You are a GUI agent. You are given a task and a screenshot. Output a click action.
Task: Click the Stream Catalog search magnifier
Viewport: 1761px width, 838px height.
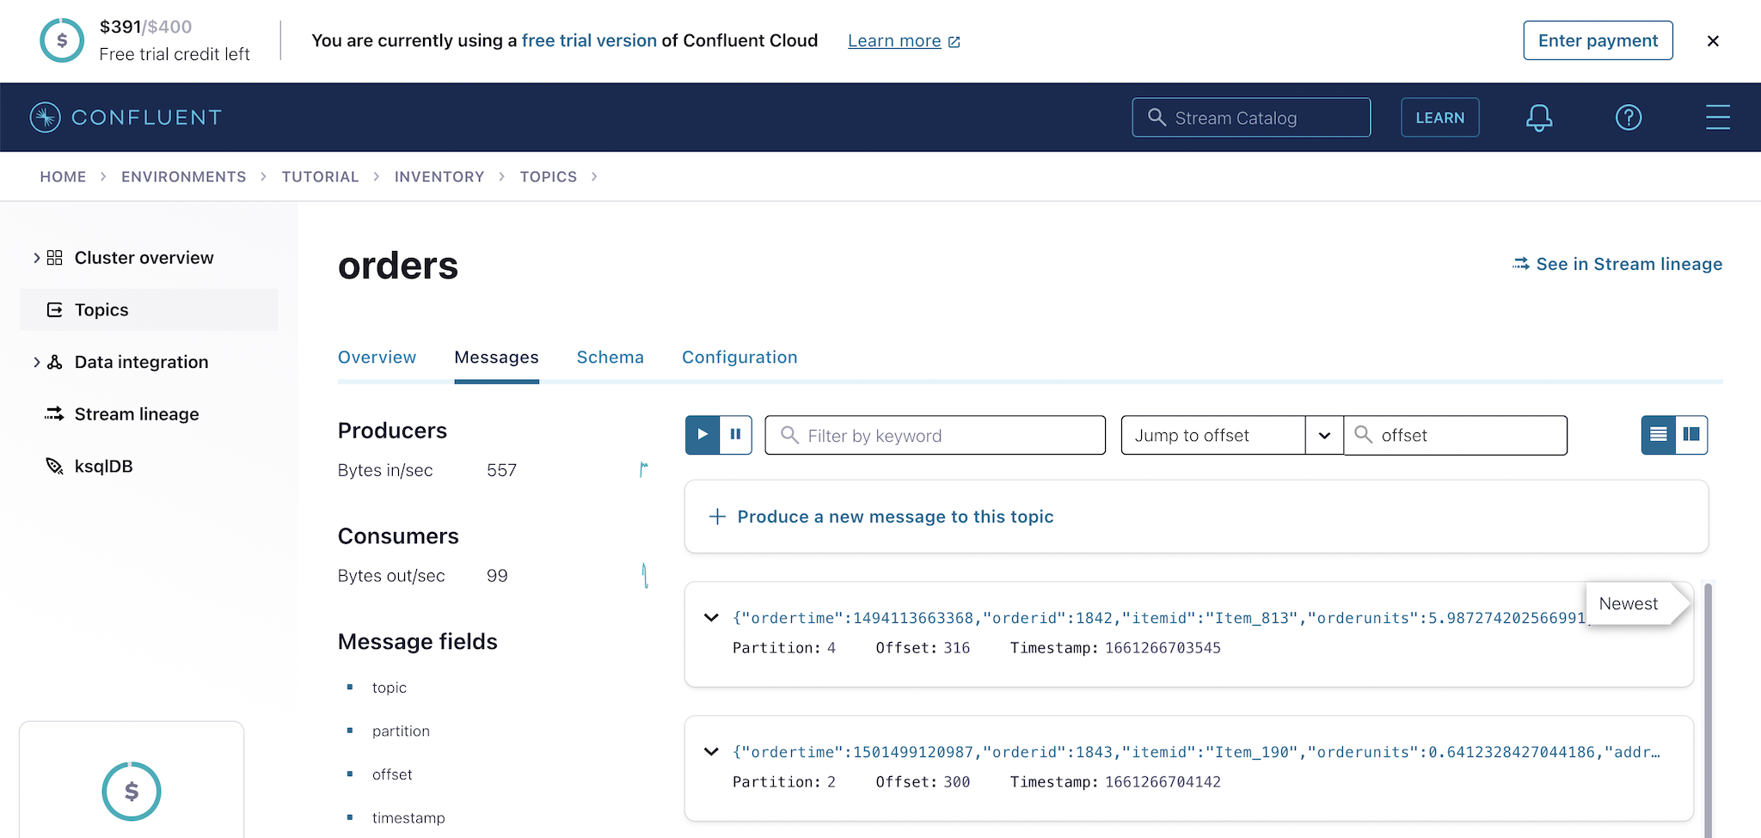1156,117
